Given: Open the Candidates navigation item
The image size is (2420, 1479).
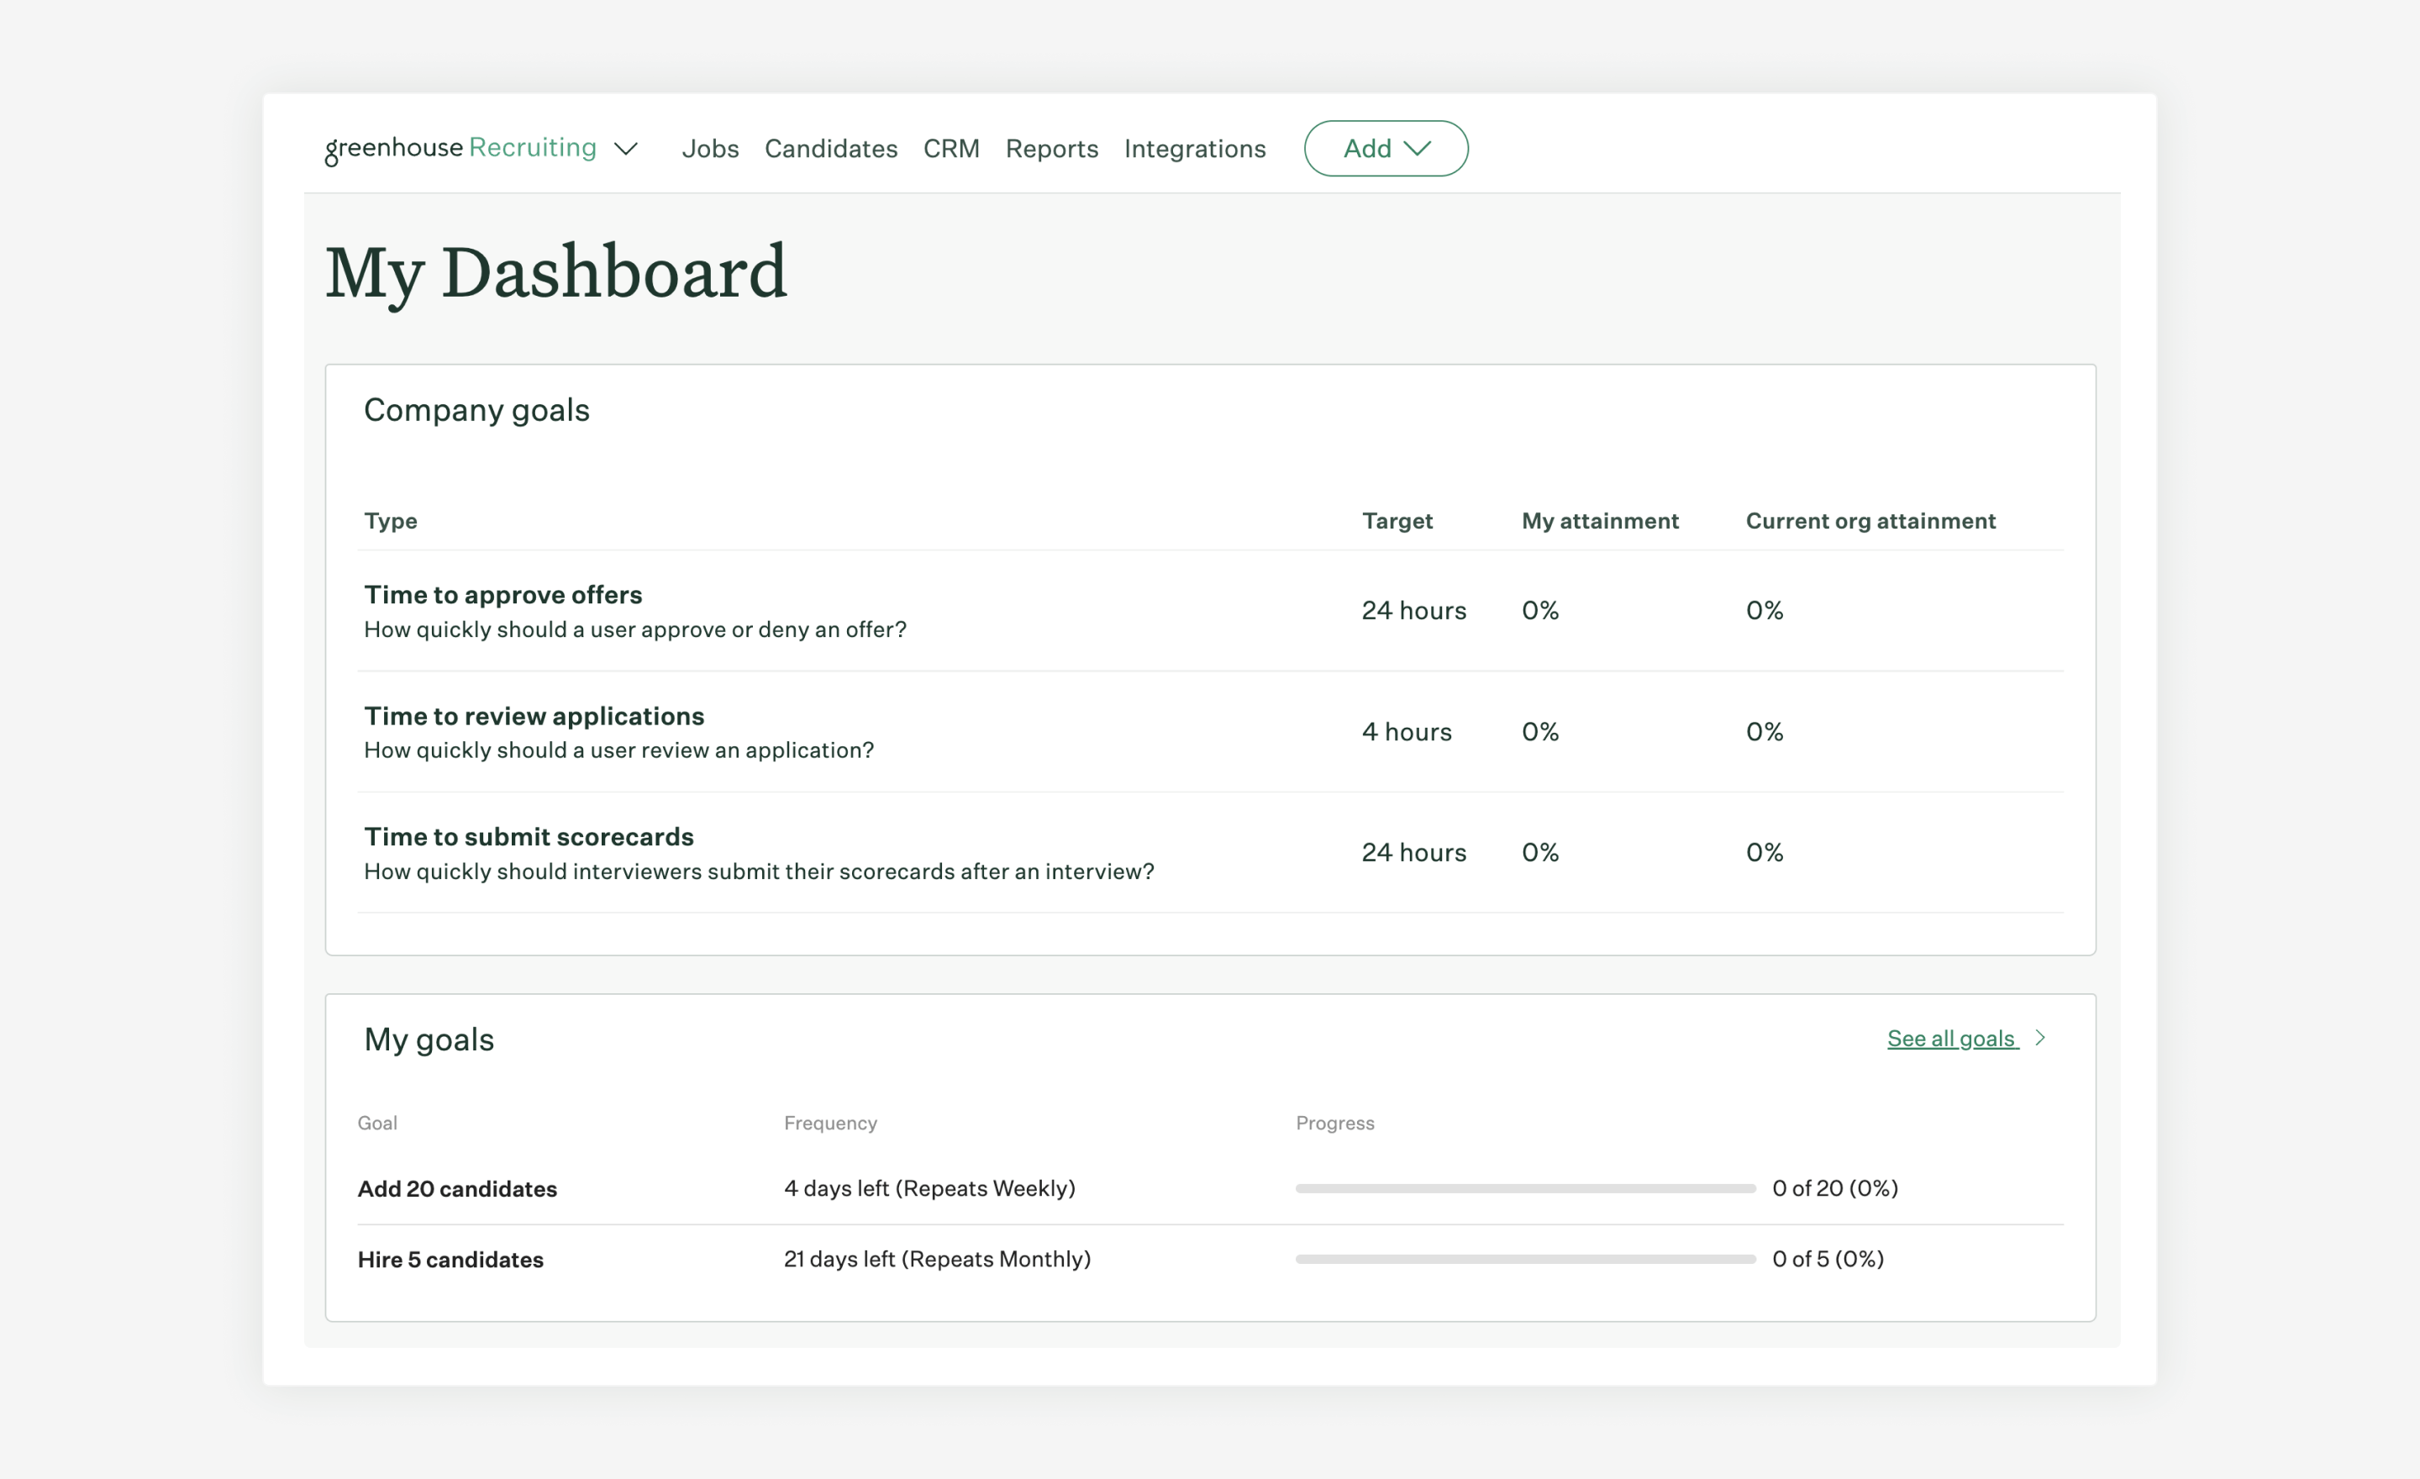Looking at the screenshot, I should [x=830, y=148].
